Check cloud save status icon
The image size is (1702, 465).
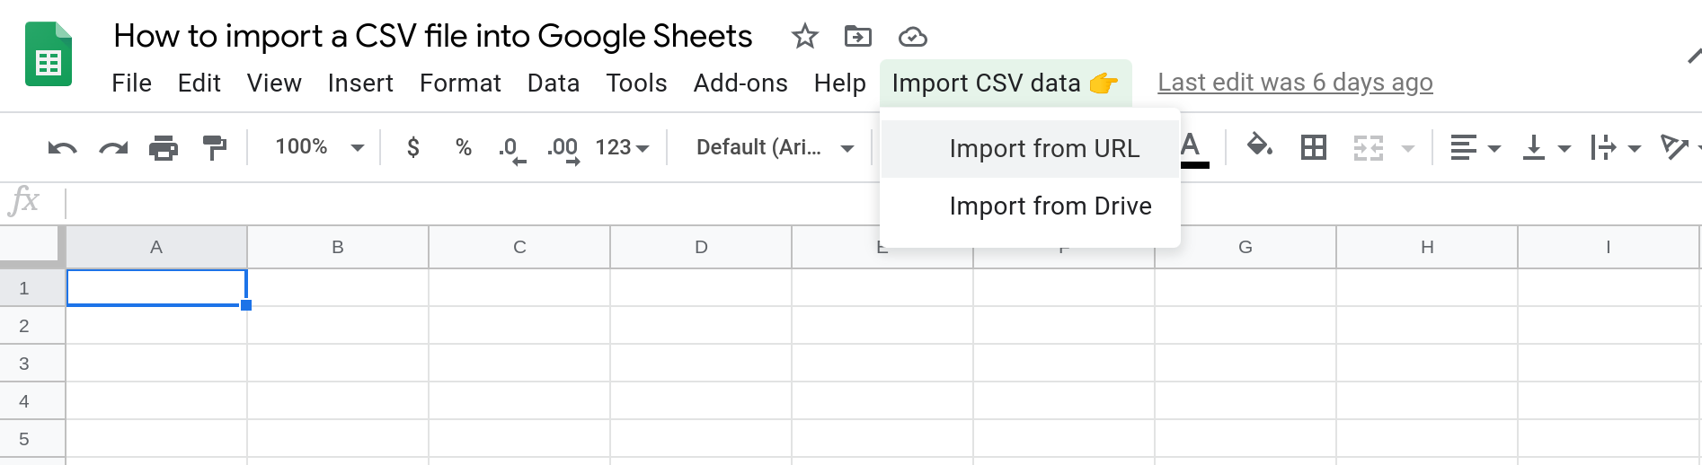(x=913, y=37)
